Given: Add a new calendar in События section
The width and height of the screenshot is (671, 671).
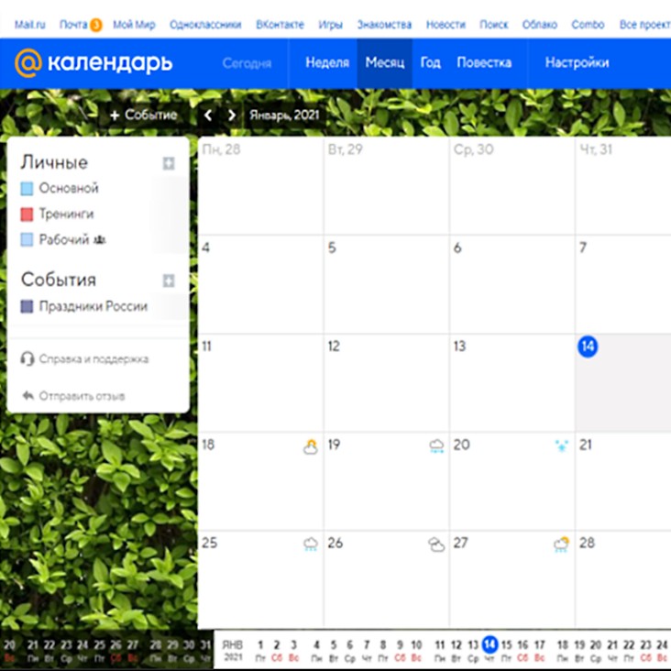Looking at the screenshot, I should 169,280.
